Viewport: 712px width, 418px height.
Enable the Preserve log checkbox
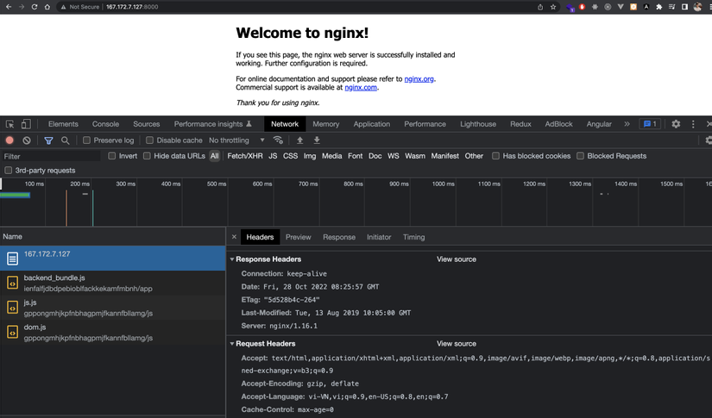(86, 140)
